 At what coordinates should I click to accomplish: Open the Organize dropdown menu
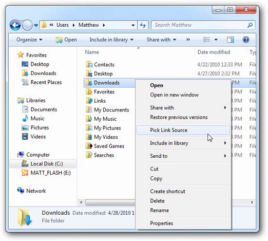[x=29, y=40]
